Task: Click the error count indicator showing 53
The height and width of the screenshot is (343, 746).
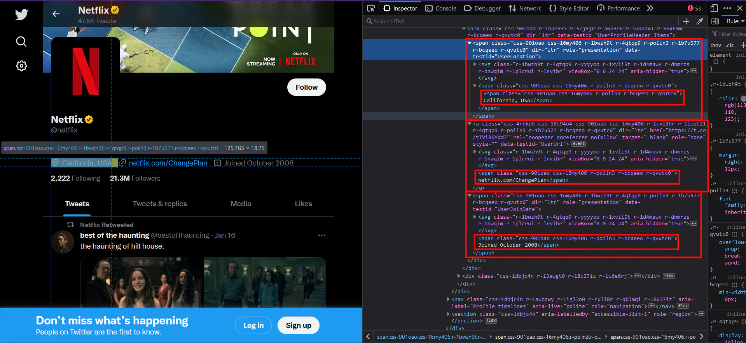Action: (x=694, y=8)
